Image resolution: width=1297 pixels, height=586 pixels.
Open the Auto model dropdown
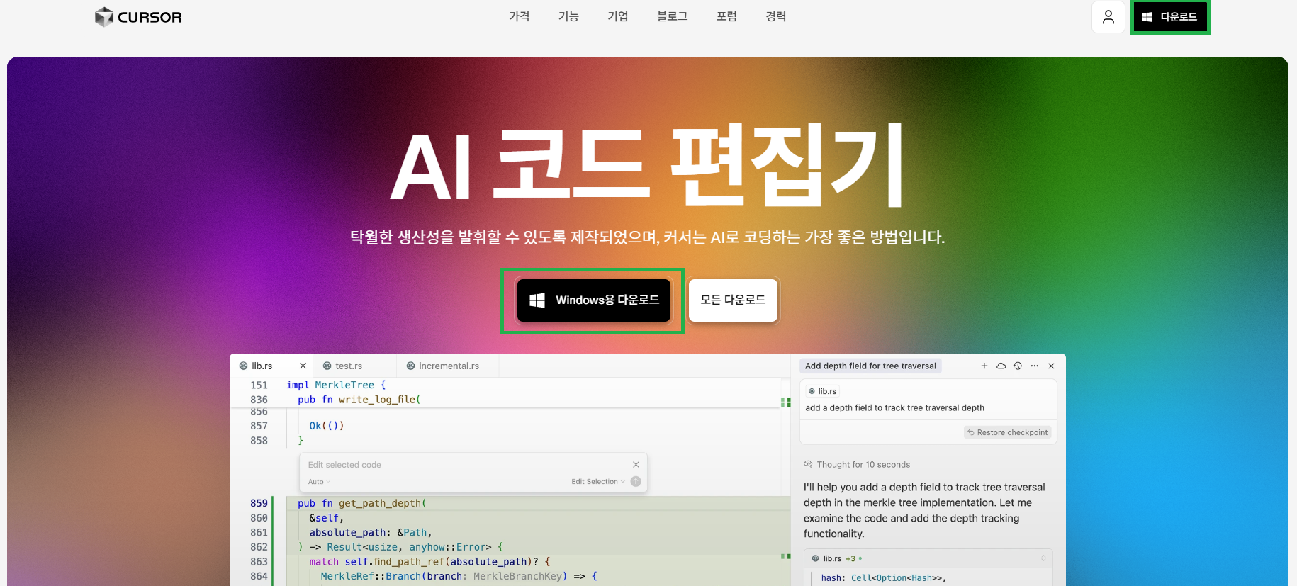tap(319, 482)
